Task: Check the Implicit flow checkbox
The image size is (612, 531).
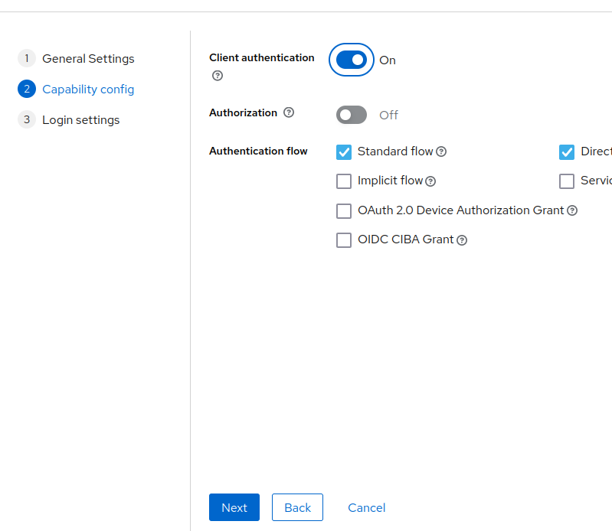Action: coord(344,181)
